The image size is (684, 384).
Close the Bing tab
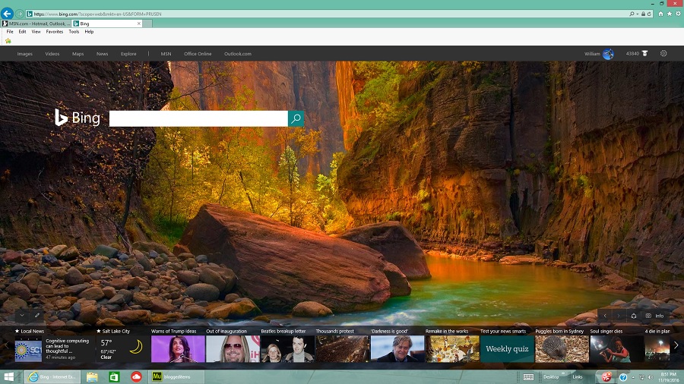(139, 24)
